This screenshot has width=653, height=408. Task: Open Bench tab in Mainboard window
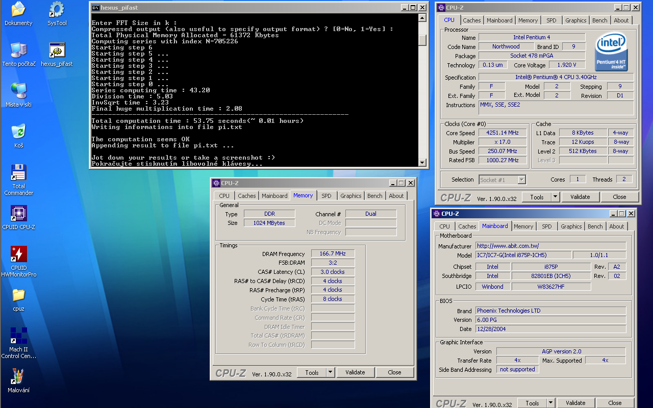595,226
